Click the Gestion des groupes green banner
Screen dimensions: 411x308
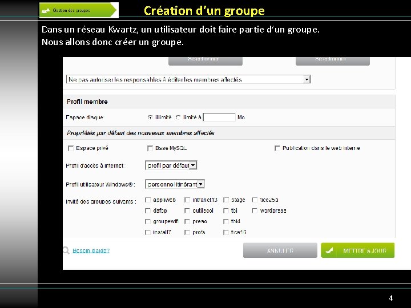[78, 10]
